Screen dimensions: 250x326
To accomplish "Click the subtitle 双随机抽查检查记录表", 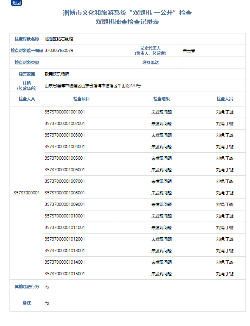I will tap(127, 22).
